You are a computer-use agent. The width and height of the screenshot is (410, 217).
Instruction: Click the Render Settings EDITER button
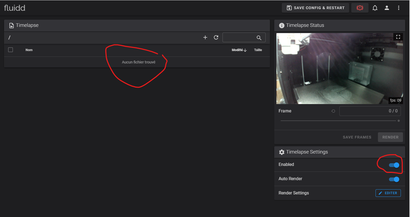point(388,193)
